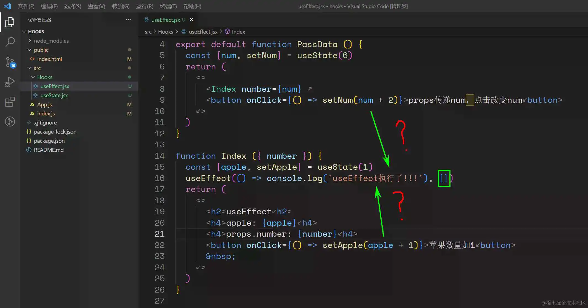Open the Run and Debug view

point(10,82)
